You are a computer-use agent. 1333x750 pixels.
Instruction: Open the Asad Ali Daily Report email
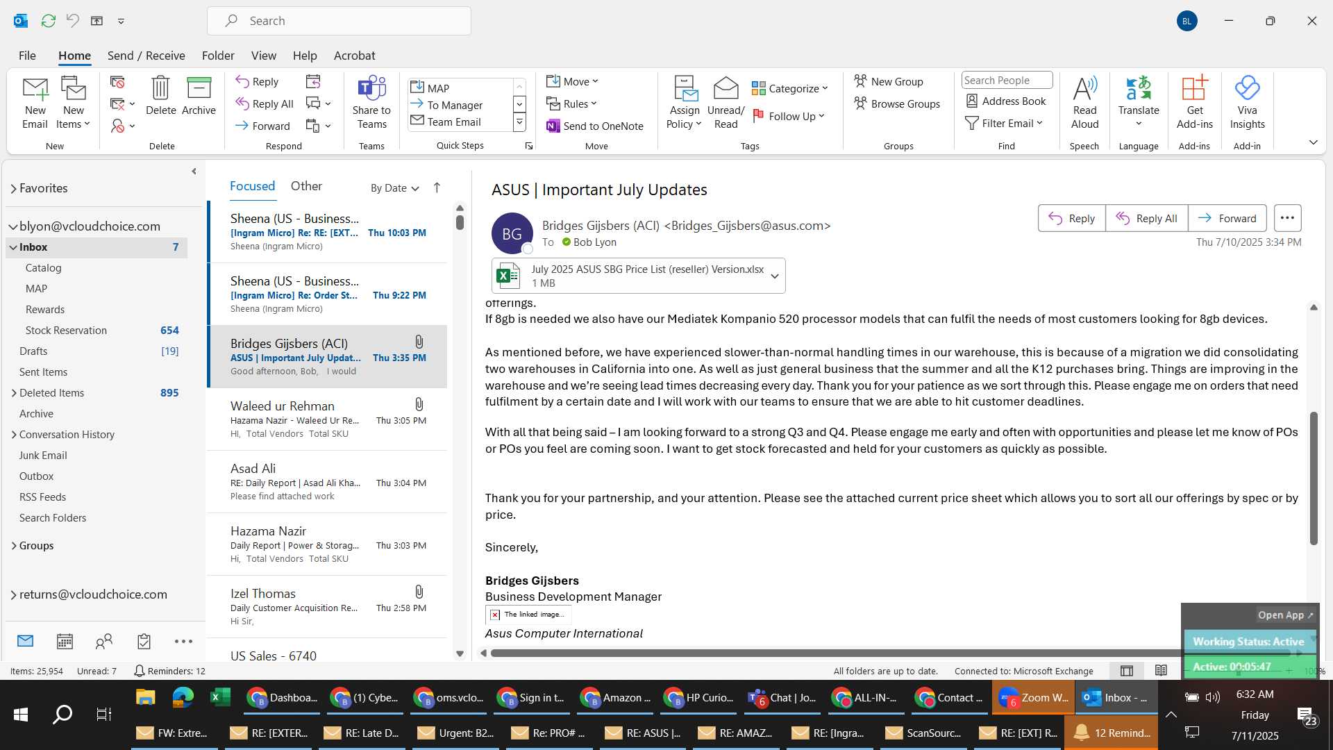pyautogui.click(x=328, y=481)
